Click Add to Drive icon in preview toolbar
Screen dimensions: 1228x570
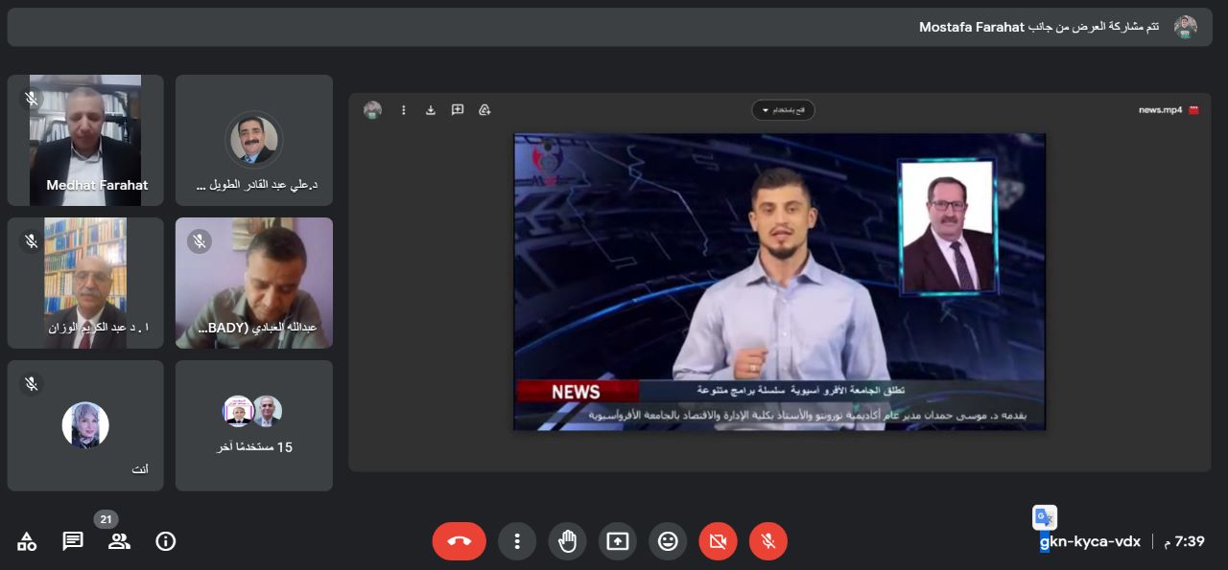click(x=484, y=110)
